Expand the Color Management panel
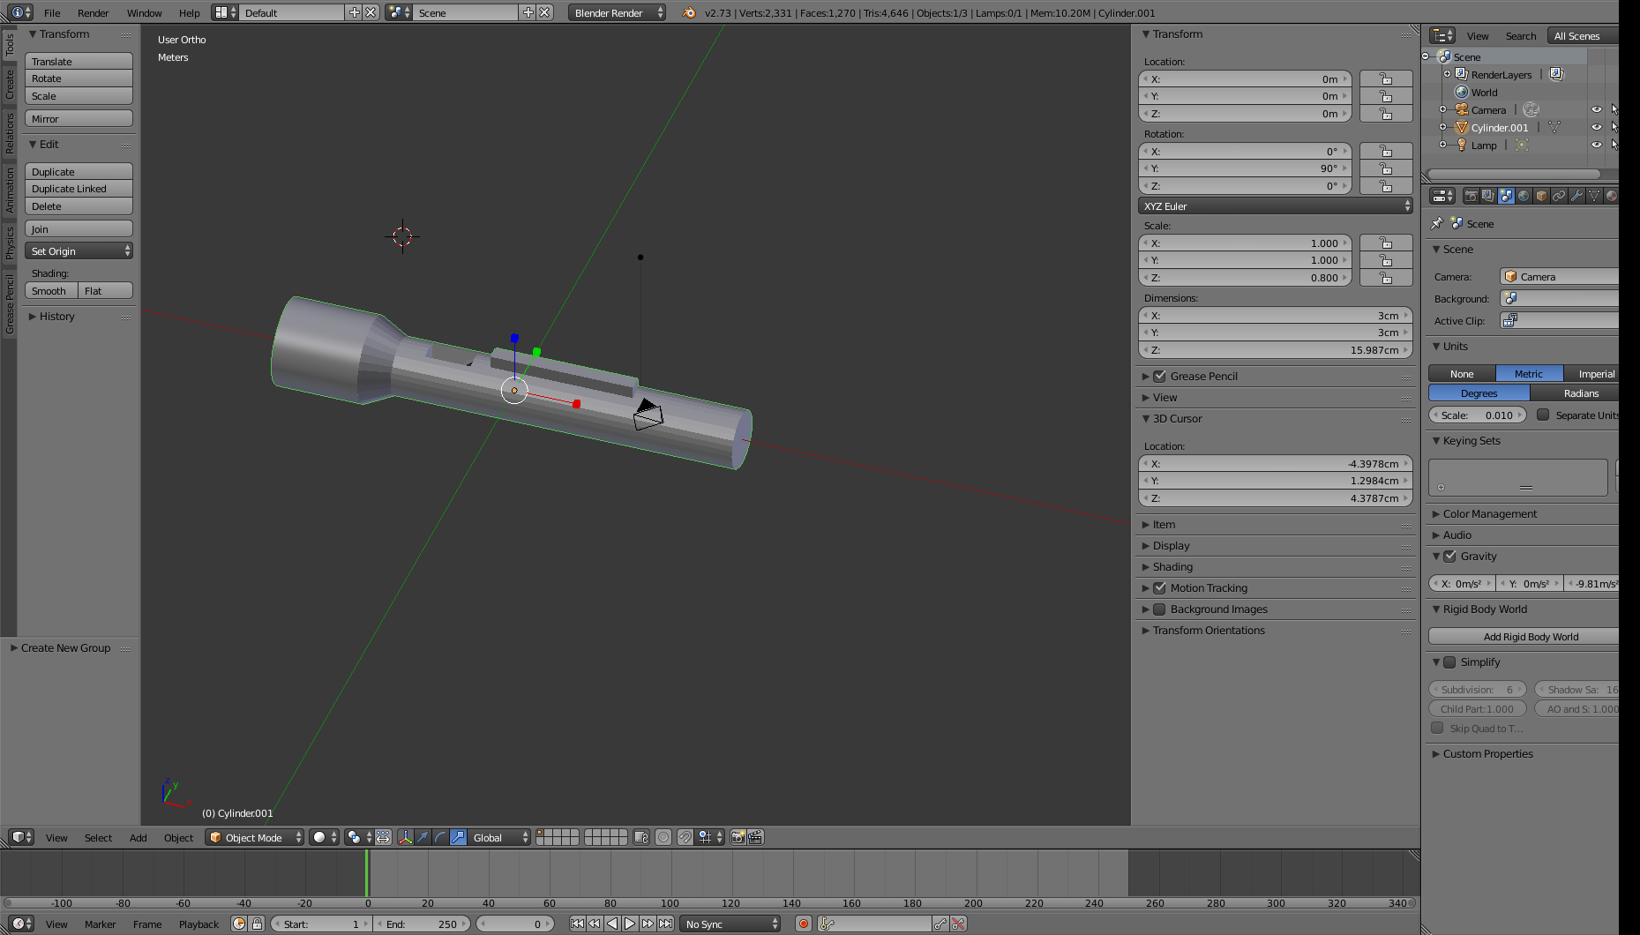Screen dimensions: 1640x935 click(1489, 514)
